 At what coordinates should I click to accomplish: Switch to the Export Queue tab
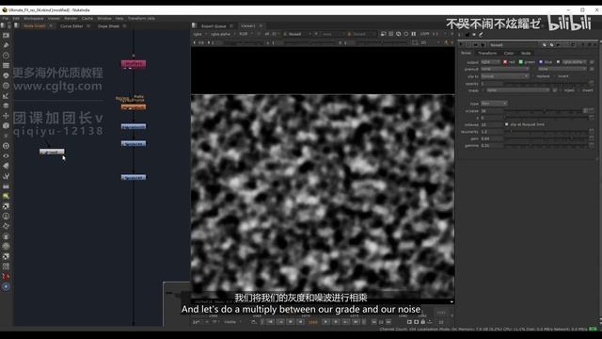click(x=214, y=26)
